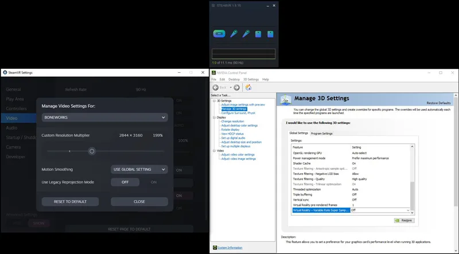This screenshot has height=254, width=459.
Task: Click the Prefer maximum performance value
Action: (370, 158)
